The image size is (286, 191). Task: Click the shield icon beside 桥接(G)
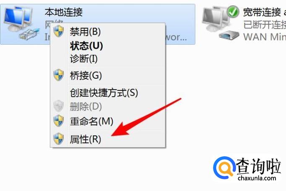pos(59,75)
